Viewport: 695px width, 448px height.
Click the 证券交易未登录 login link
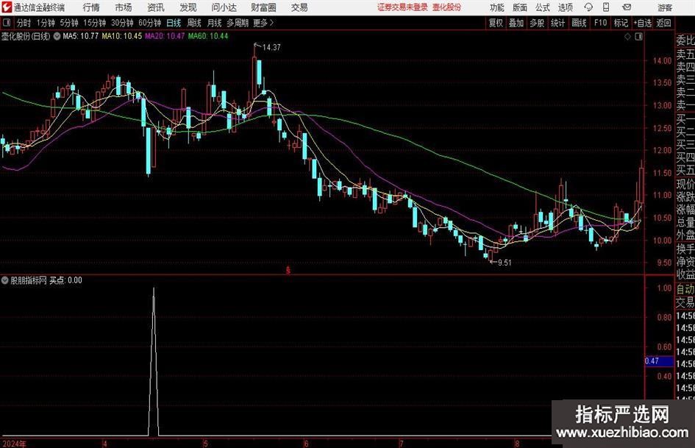402,7
